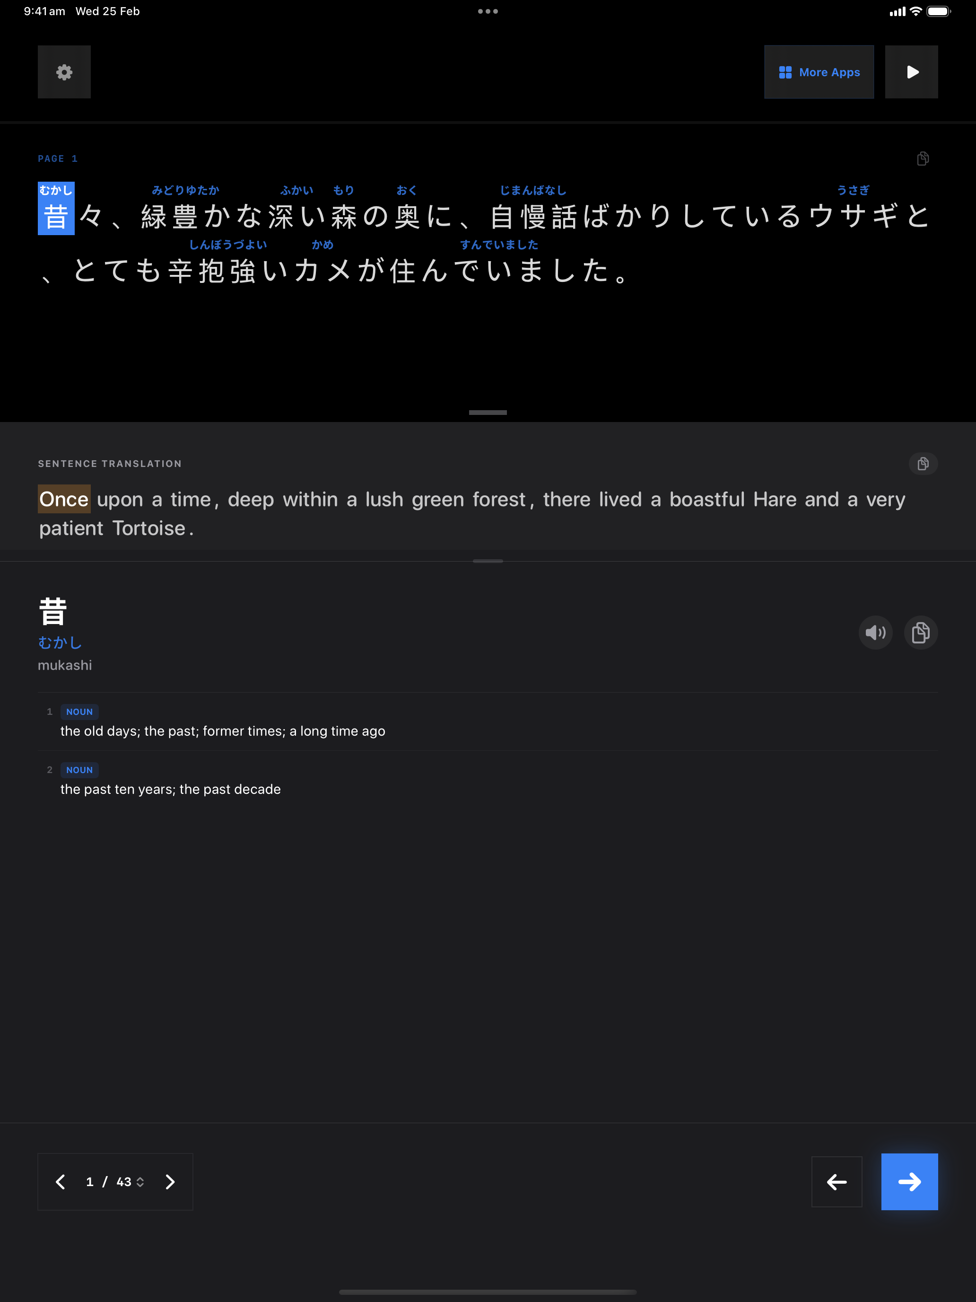This screenshot has height=1302, width=976.
Task: Copy the page 1 Japanese text
Action: click(923, 158)
